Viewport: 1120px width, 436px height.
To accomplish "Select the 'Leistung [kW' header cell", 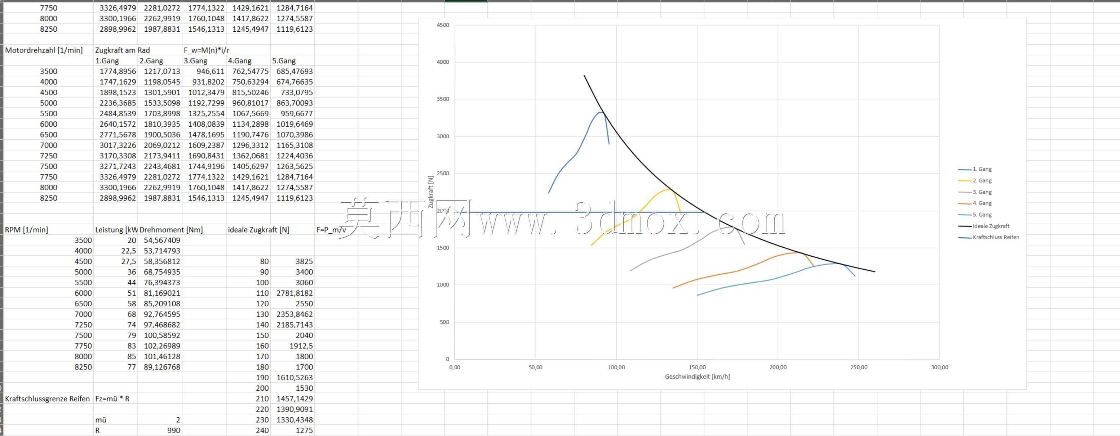I will pyautogui.click(x=116, y=230).
